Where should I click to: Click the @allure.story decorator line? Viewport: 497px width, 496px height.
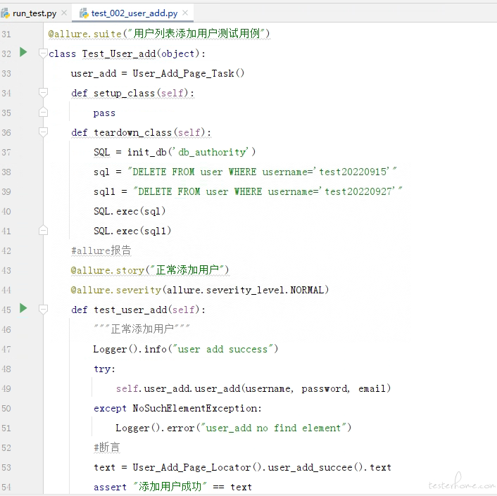point(150,270)
